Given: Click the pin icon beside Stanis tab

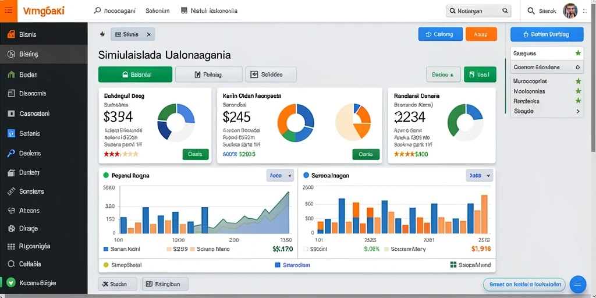Looking at the screenshot, I should pyautogui.click(x=102, y=34).
